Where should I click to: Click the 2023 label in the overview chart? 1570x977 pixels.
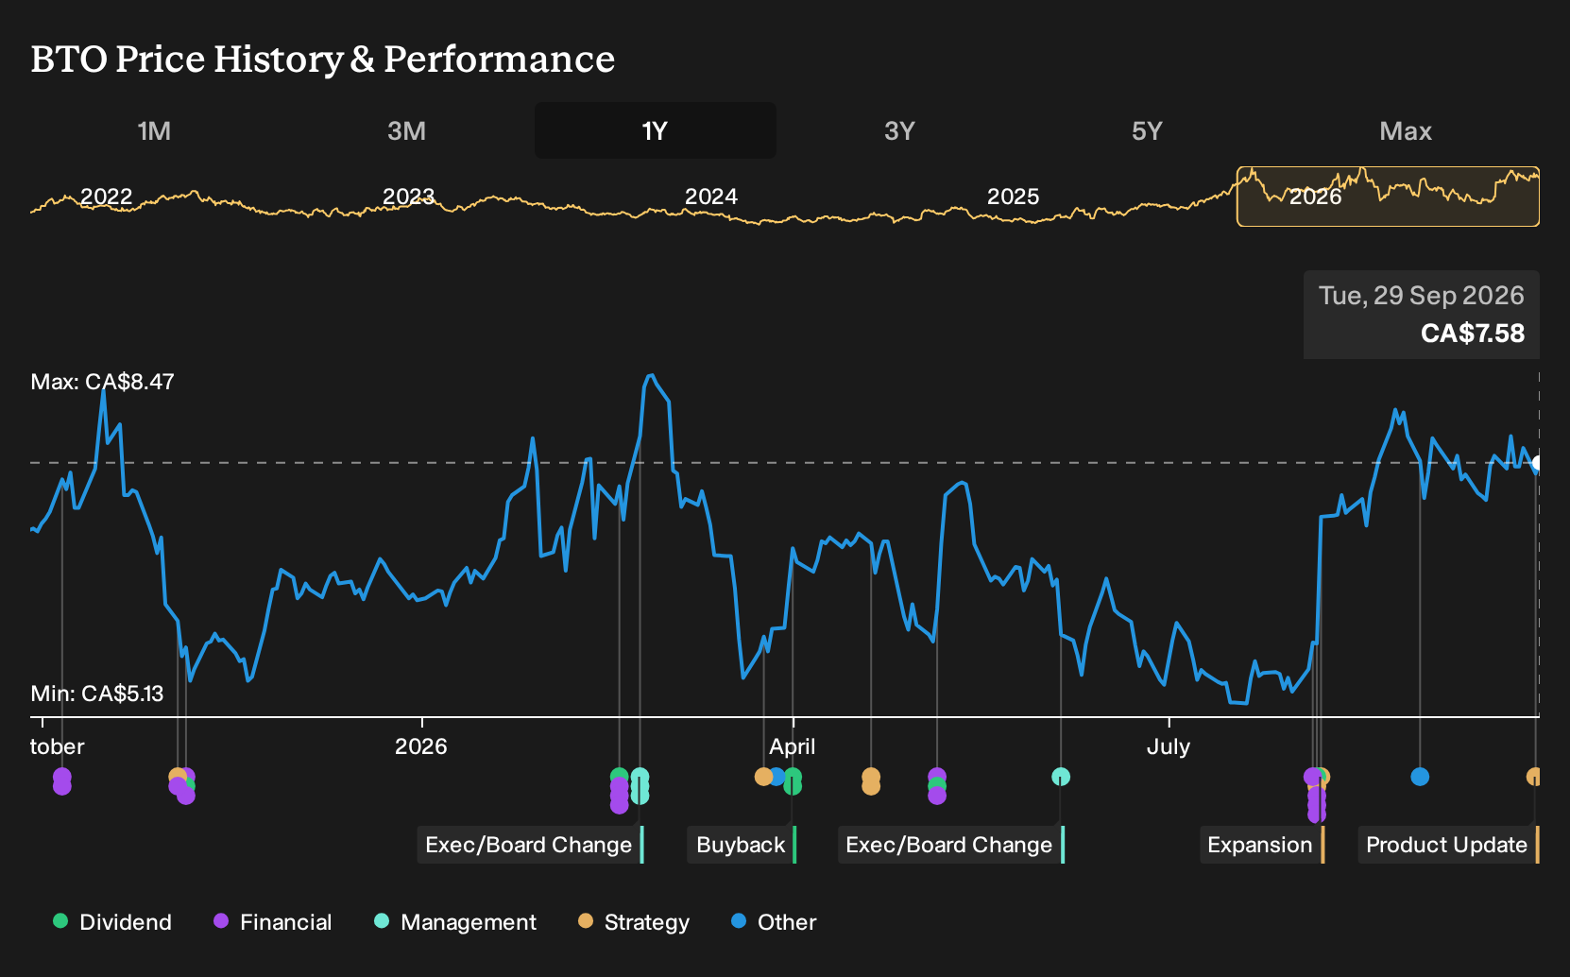coord(408,197)
